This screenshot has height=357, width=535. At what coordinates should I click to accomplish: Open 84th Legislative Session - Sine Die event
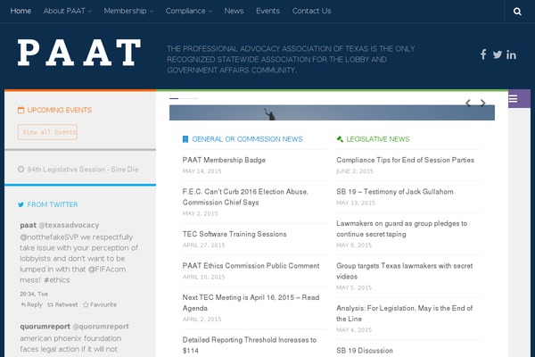[83, 169]
